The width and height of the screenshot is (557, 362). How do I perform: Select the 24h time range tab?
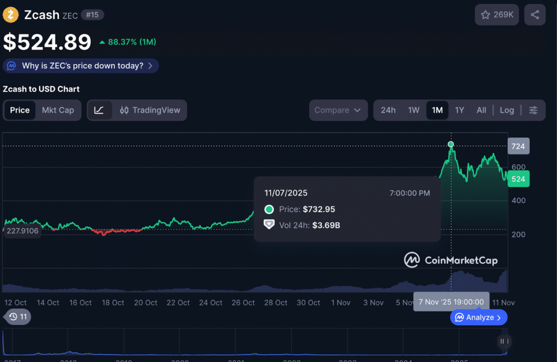(x=388, y=110)
